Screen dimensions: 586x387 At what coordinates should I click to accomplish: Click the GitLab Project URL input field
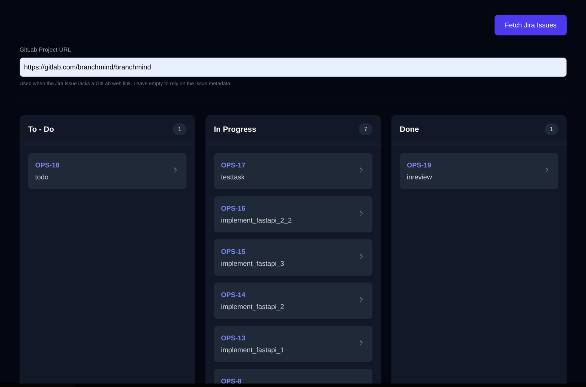tap(293, 67)
